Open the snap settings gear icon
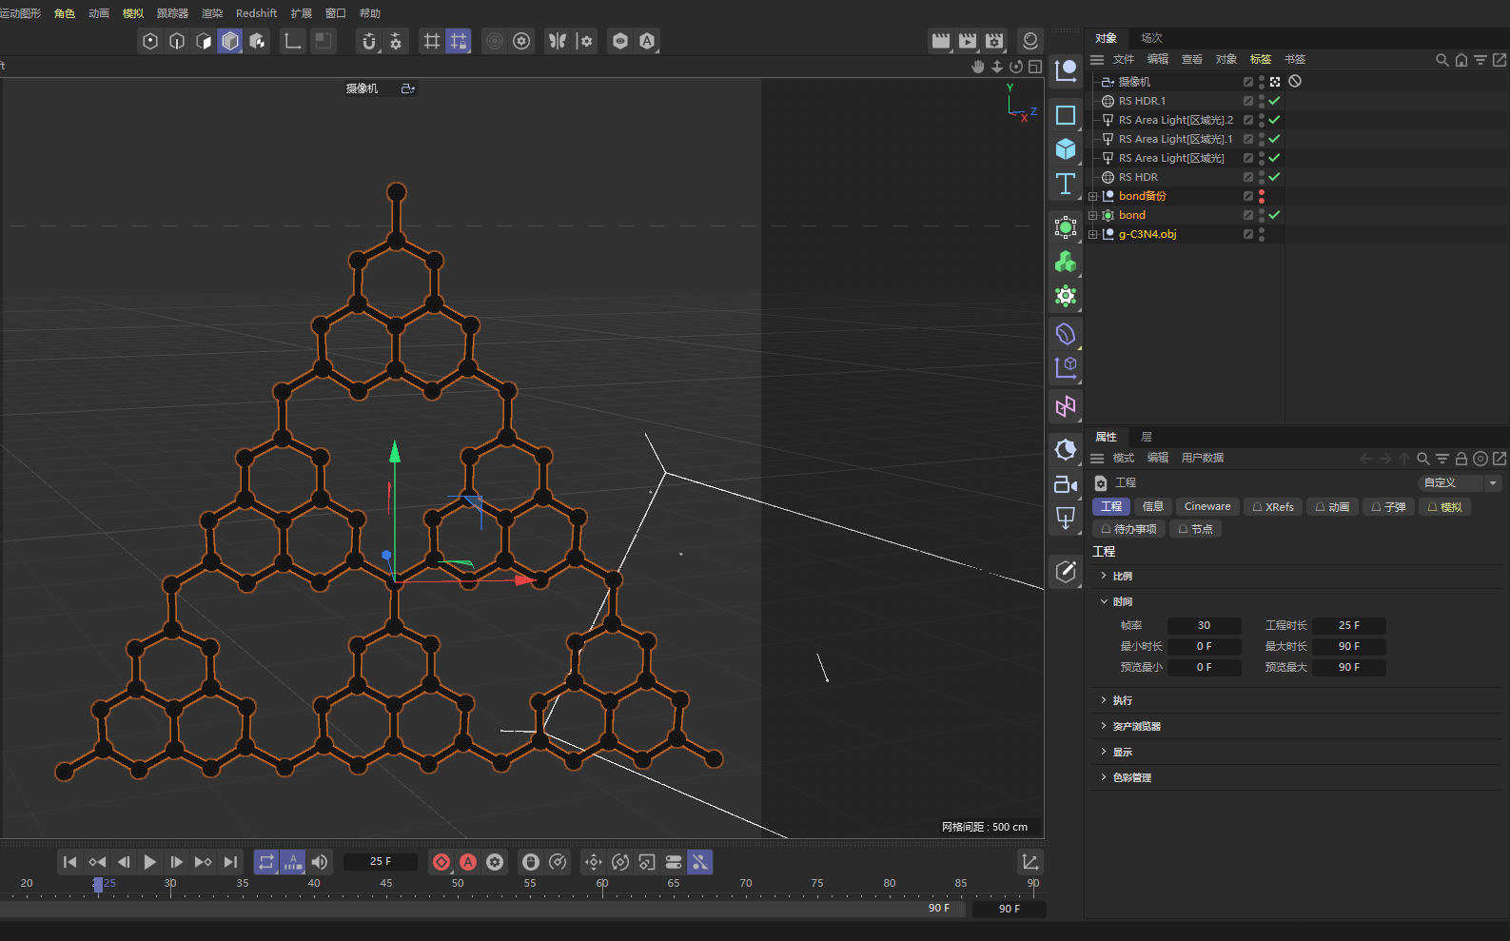Screen dimensions: 1510x941 pos(396,41)
